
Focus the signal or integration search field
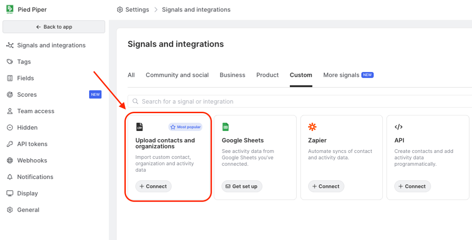pyautogui.click(x=300, y=102)
